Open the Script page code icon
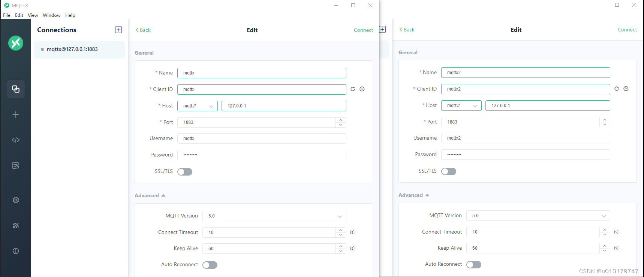 pyautogui.click(x=16, y=140)
